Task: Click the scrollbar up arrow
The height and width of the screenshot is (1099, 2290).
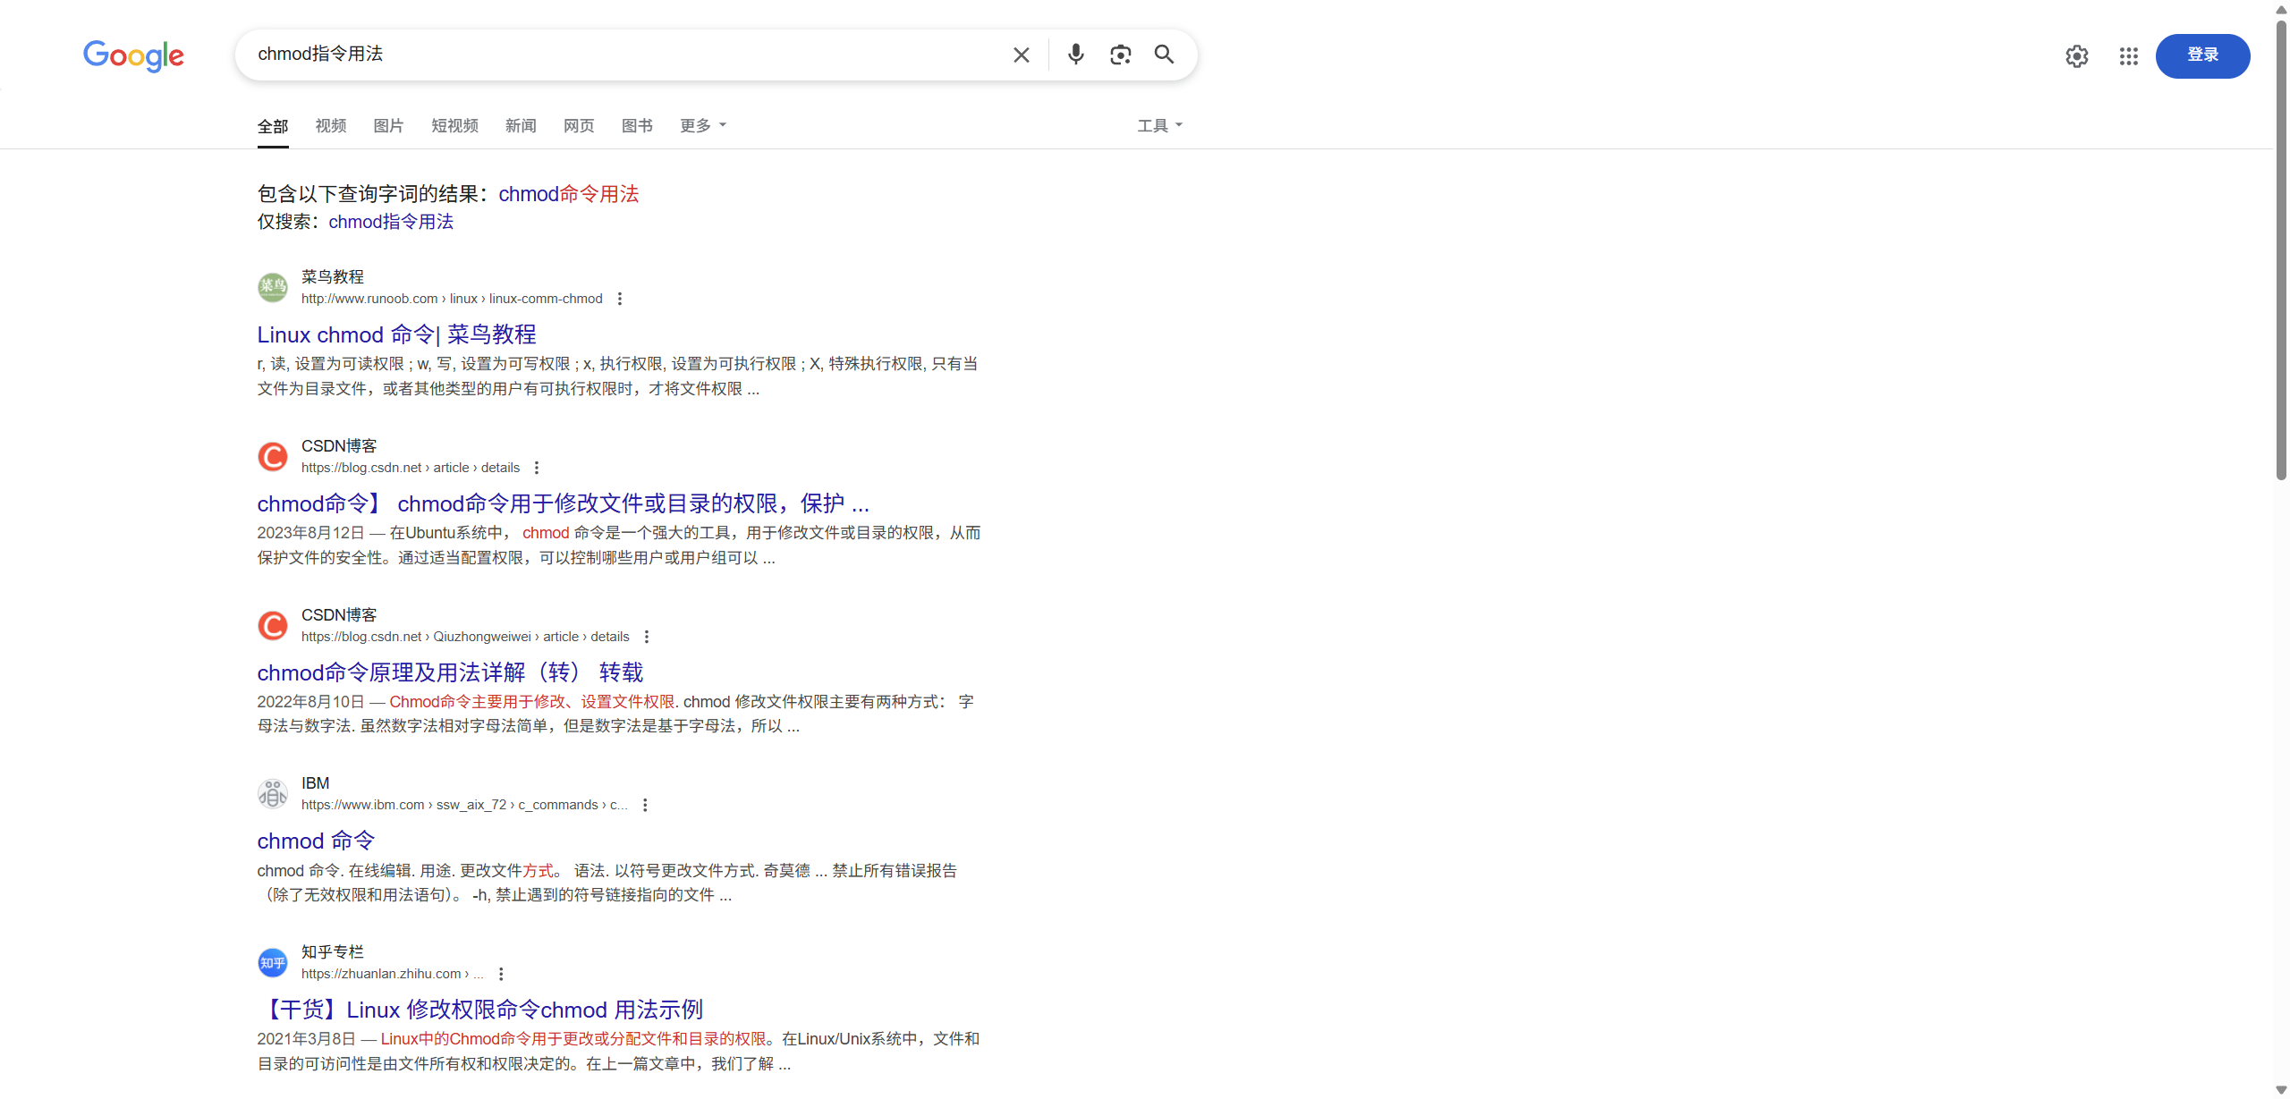Action: [2281, 9]
